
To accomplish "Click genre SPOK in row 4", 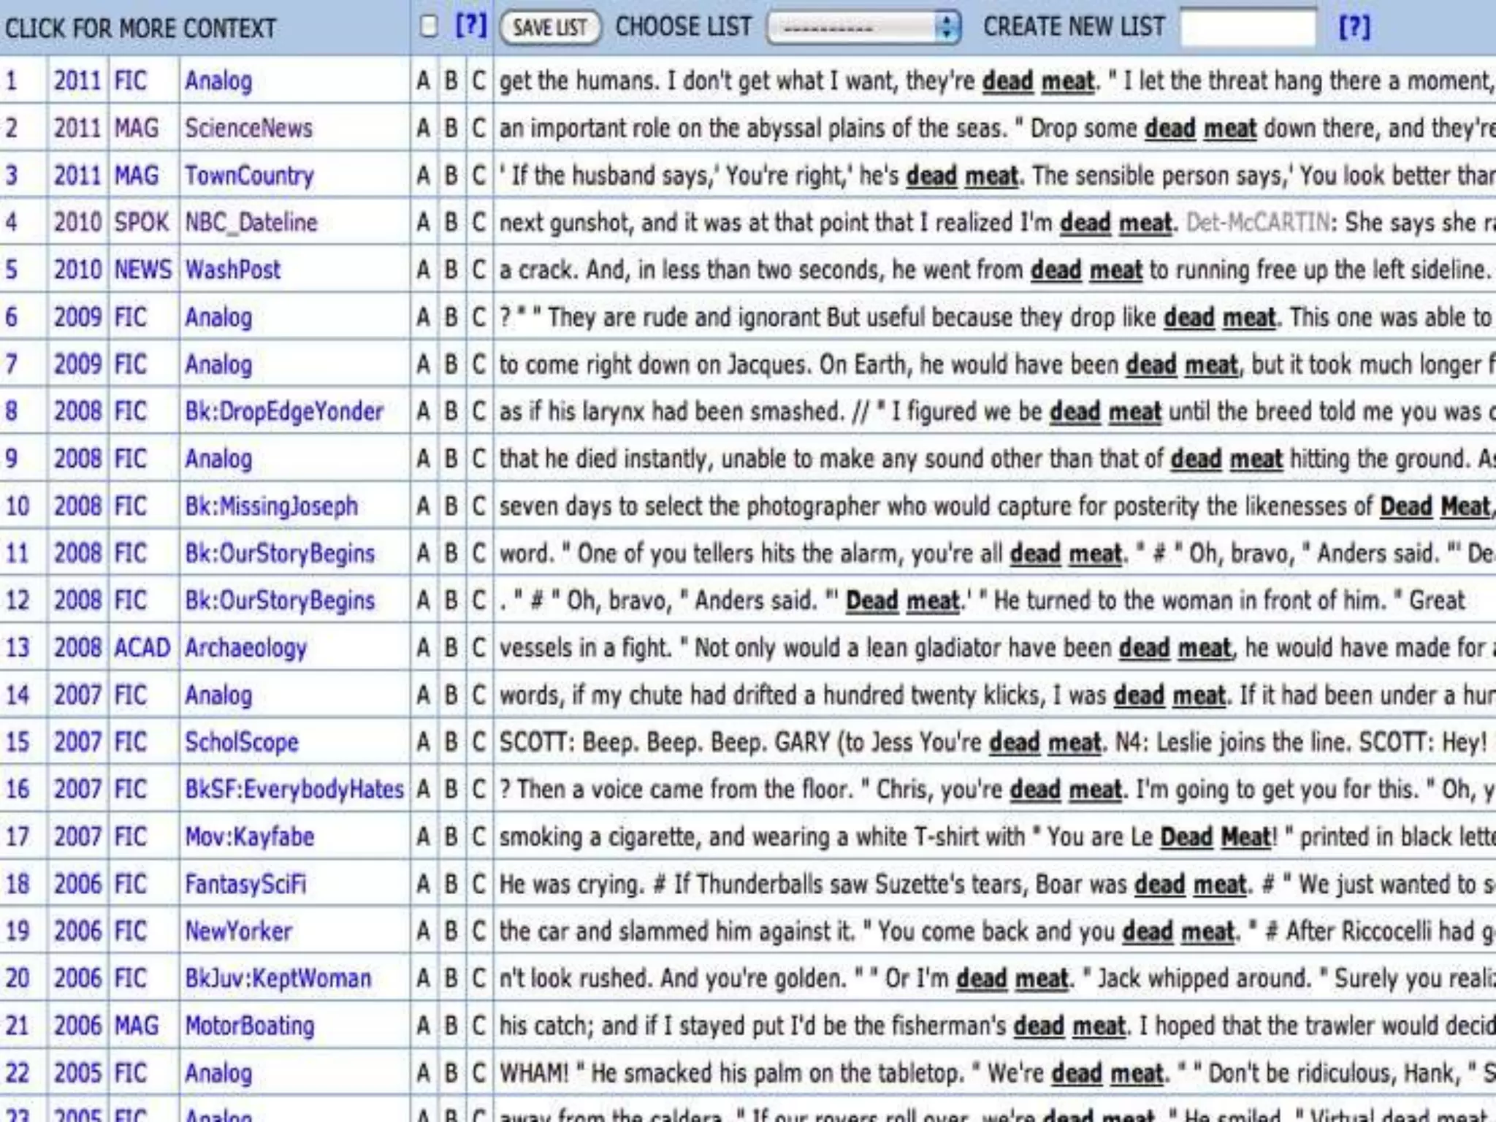I will point(142,222).
